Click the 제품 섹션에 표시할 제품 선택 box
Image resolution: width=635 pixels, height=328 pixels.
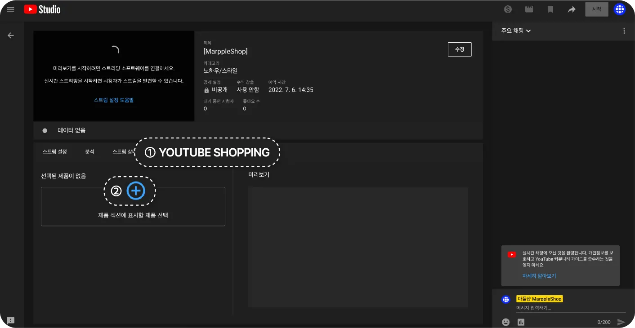coord(133,206)
